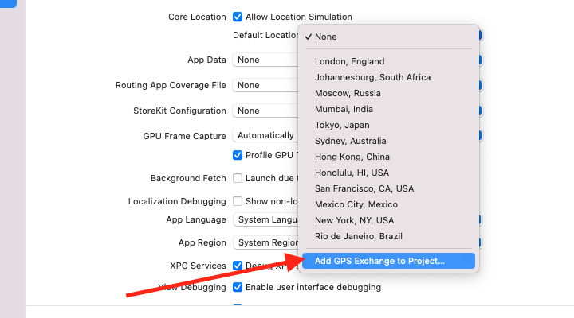Screen dimensions: 574x318
Task: Toggle Enable user interface debugging checkbox
Action: click(238, 287)
